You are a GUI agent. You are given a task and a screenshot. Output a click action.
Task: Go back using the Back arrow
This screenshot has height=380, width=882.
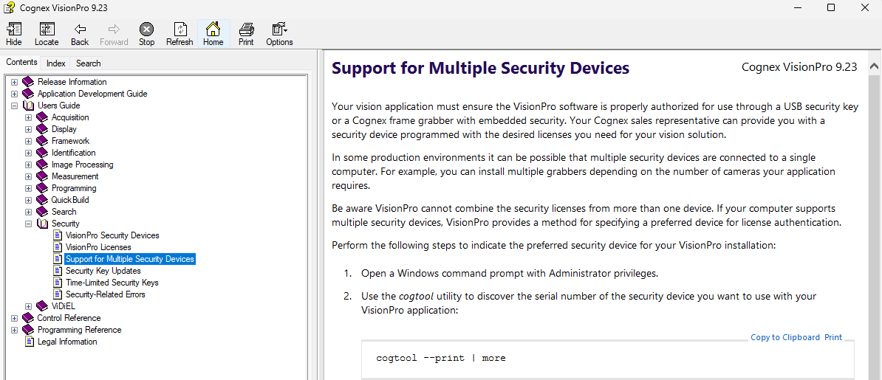click(x=80, y=34)
